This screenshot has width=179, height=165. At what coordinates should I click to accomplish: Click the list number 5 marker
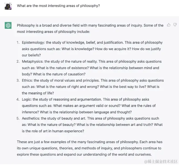click(18, 118)
